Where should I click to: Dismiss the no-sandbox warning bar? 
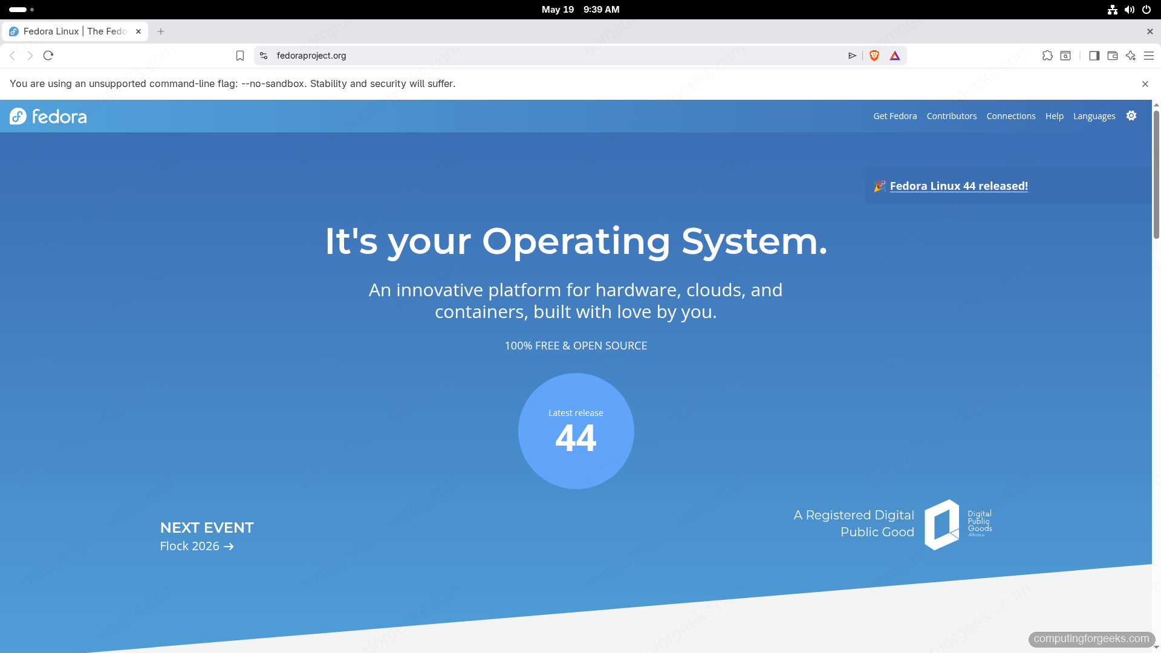[x=1145, y=84]
